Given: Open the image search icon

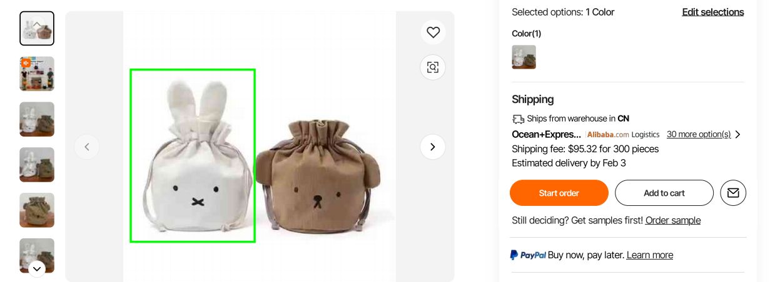Looking at the screenshot, I should 433,67.
